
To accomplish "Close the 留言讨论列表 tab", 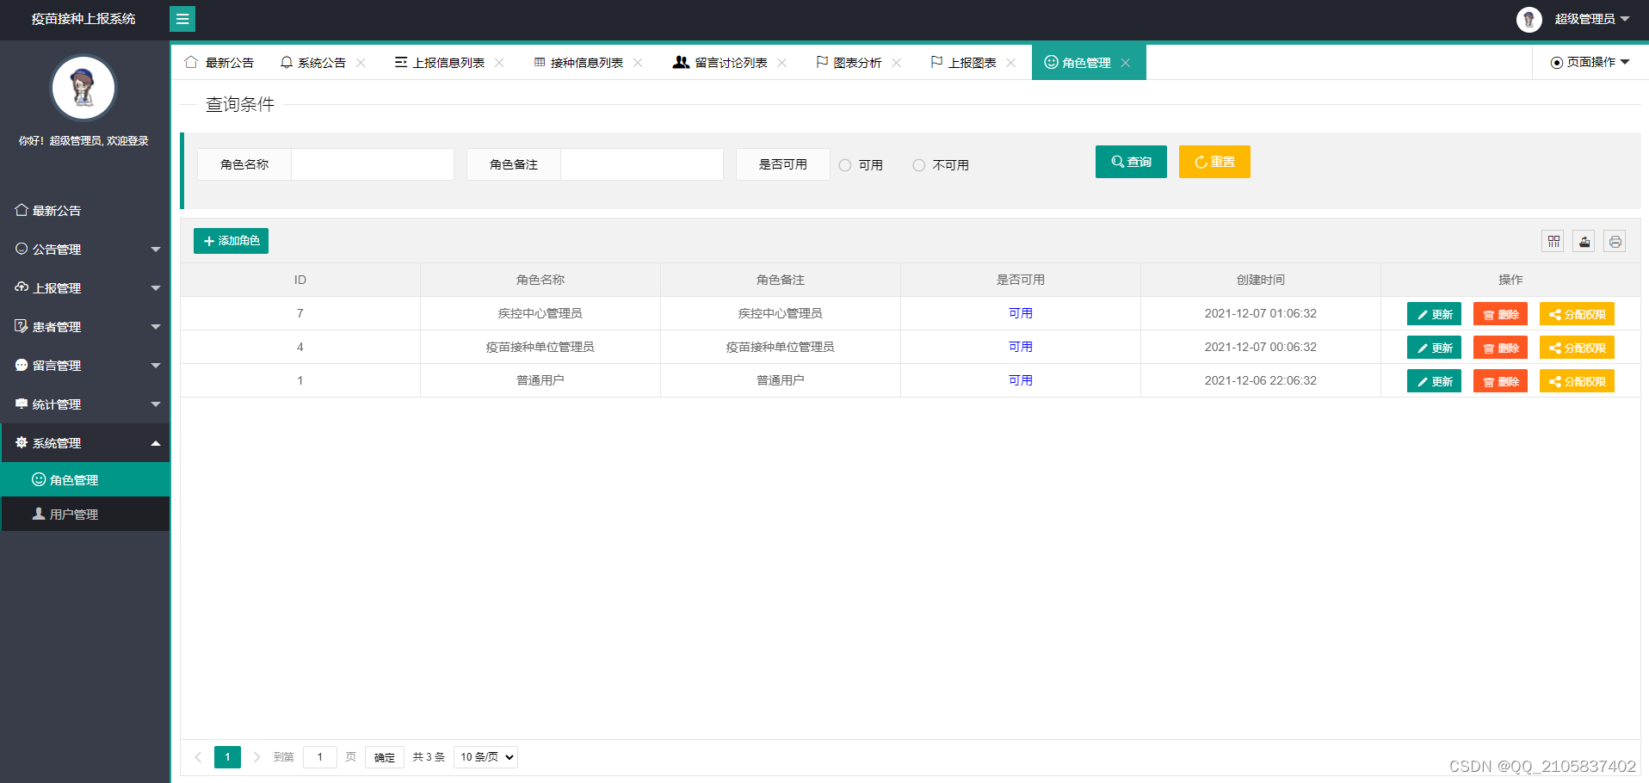I will (x=782, y=63).
